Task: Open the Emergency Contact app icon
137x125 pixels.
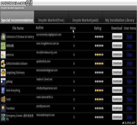Action: tap(3, 117)
